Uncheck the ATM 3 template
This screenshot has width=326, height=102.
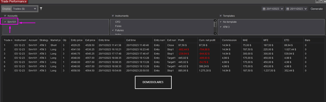(x=221, y=27)
